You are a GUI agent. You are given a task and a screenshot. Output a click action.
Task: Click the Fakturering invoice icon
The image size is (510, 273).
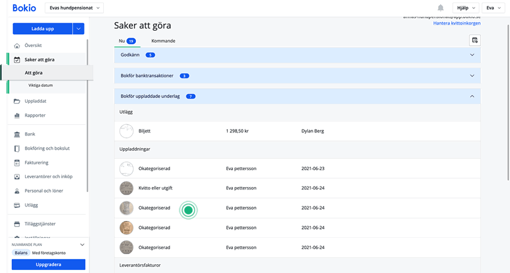[x=17, y=163]
